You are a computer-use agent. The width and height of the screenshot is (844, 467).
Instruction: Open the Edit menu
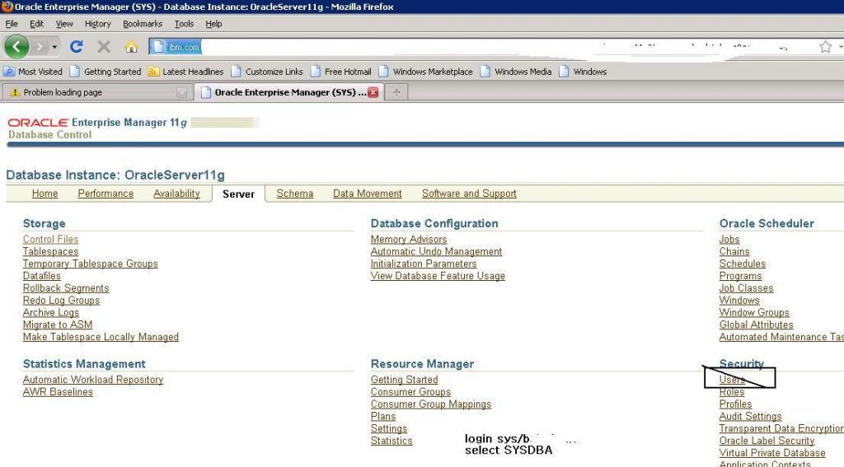[36, 24]
